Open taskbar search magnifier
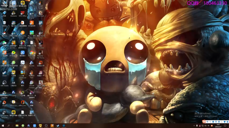 (x=9, y=125)
